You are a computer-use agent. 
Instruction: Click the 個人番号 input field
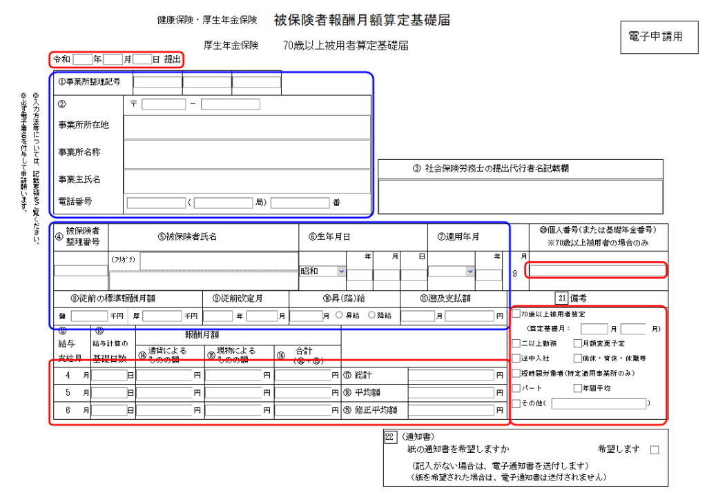tap(597, 271)
